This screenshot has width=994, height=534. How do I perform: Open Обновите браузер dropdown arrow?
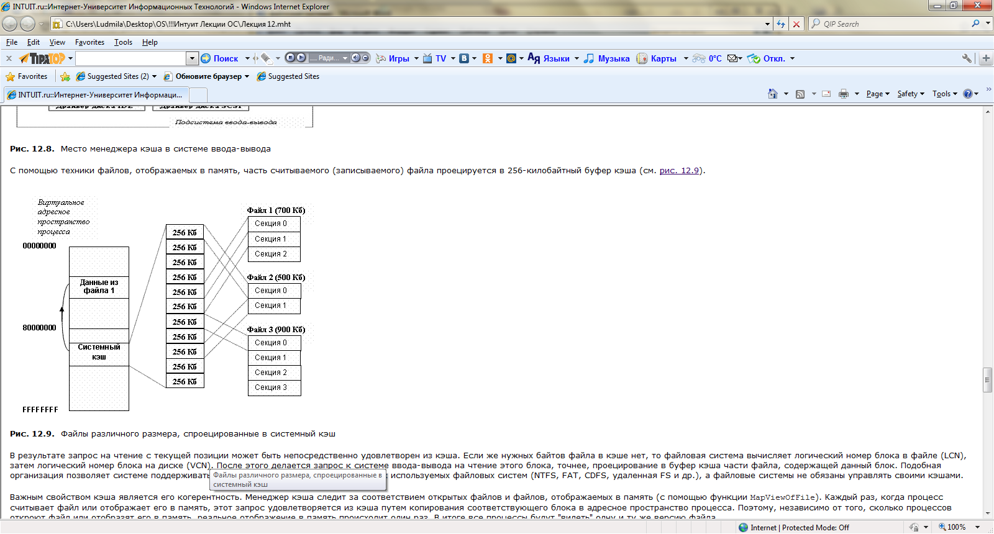[x=247, y=76]
